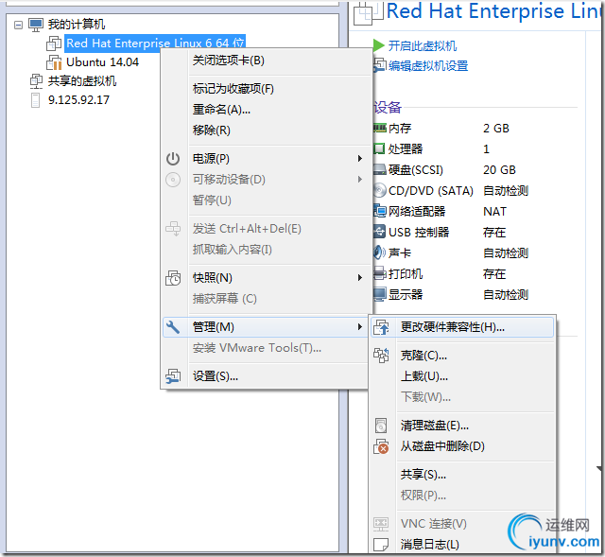
Task: Choose 消息日志(L) submenu entry
Action: [x=462, y=545]
